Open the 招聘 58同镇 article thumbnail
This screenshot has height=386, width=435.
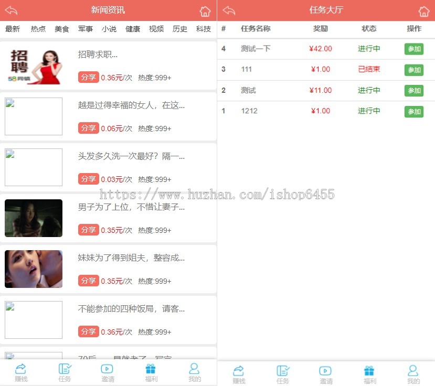(x=34, y=66)
